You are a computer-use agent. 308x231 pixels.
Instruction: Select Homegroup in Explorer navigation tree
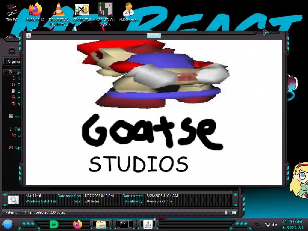pyautogui.click(x=15, y=116)
